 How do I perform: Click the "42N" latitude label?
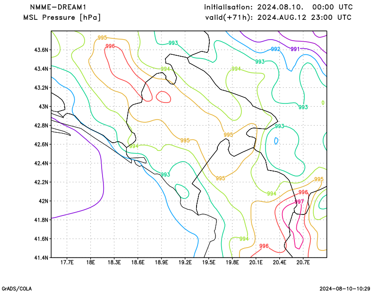pyautogui.click(x=43, y=201)
